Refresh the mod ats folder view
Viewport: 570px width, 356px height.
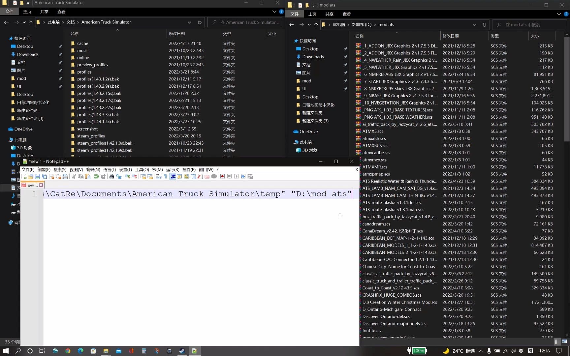484,25
